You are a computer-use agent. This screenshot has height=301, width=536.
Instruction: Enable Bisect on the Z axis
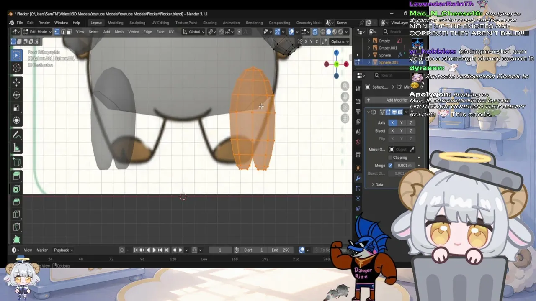point(411,131)
